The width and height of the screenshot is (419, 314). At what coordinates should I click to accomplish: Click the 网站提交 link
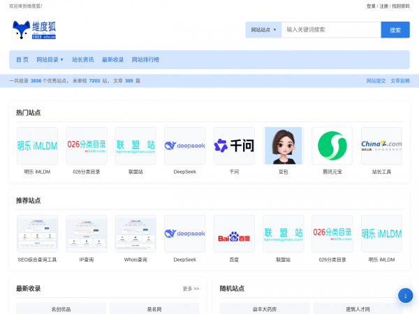click(x=376, y=81)
